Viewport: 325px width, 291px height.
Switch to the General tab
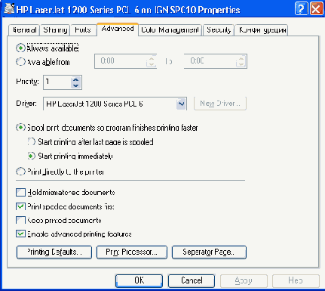coord(24,30)
